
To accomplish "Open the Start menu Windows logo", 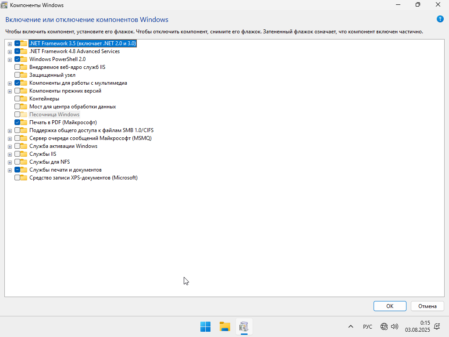I will click(205, 326).
